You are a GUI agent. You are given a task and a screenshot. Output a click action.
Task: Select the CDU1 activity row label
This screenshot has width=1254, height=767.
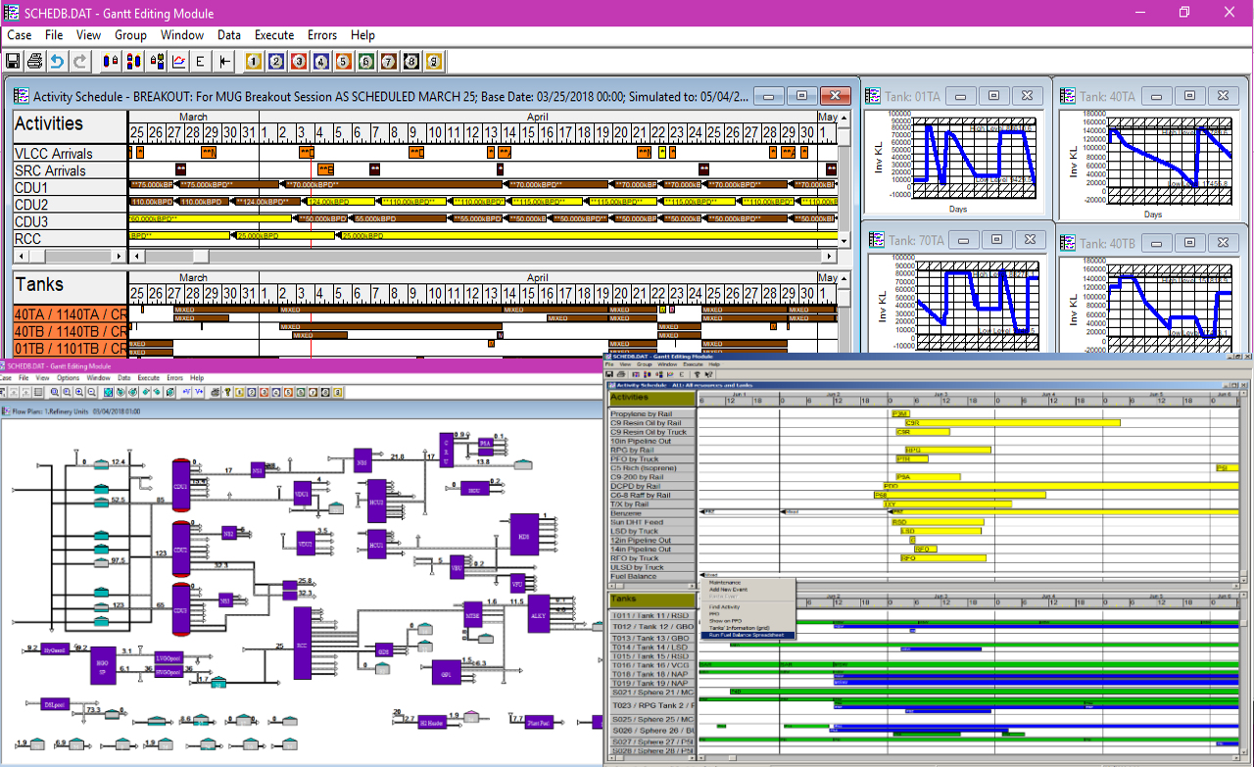[x=70, y=187]
